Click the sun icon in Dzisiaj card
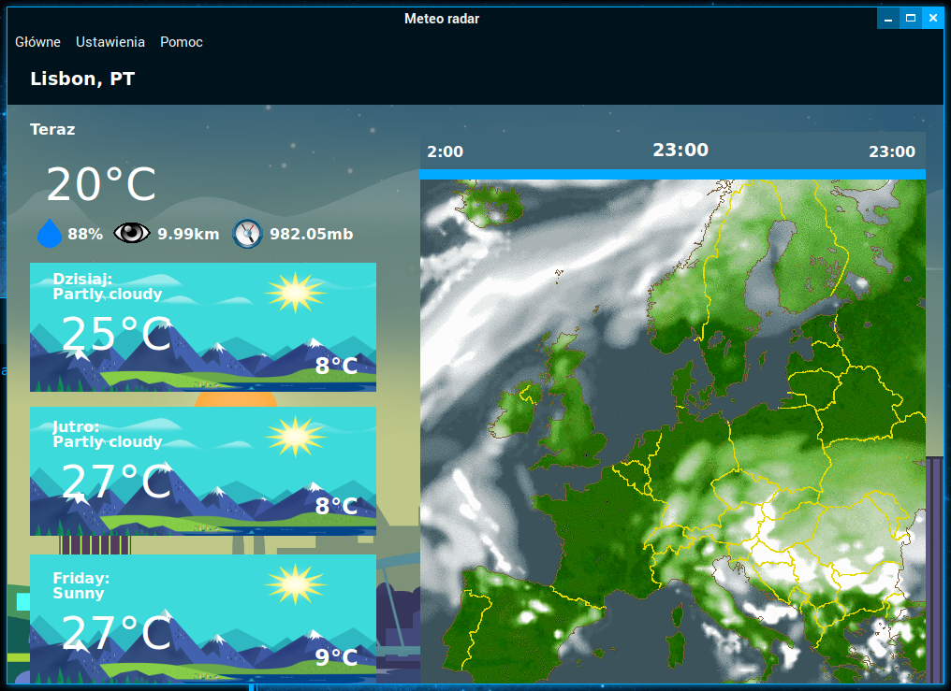Image resolution: width=951 pixels, height=691 pixels. coord(296,292)
